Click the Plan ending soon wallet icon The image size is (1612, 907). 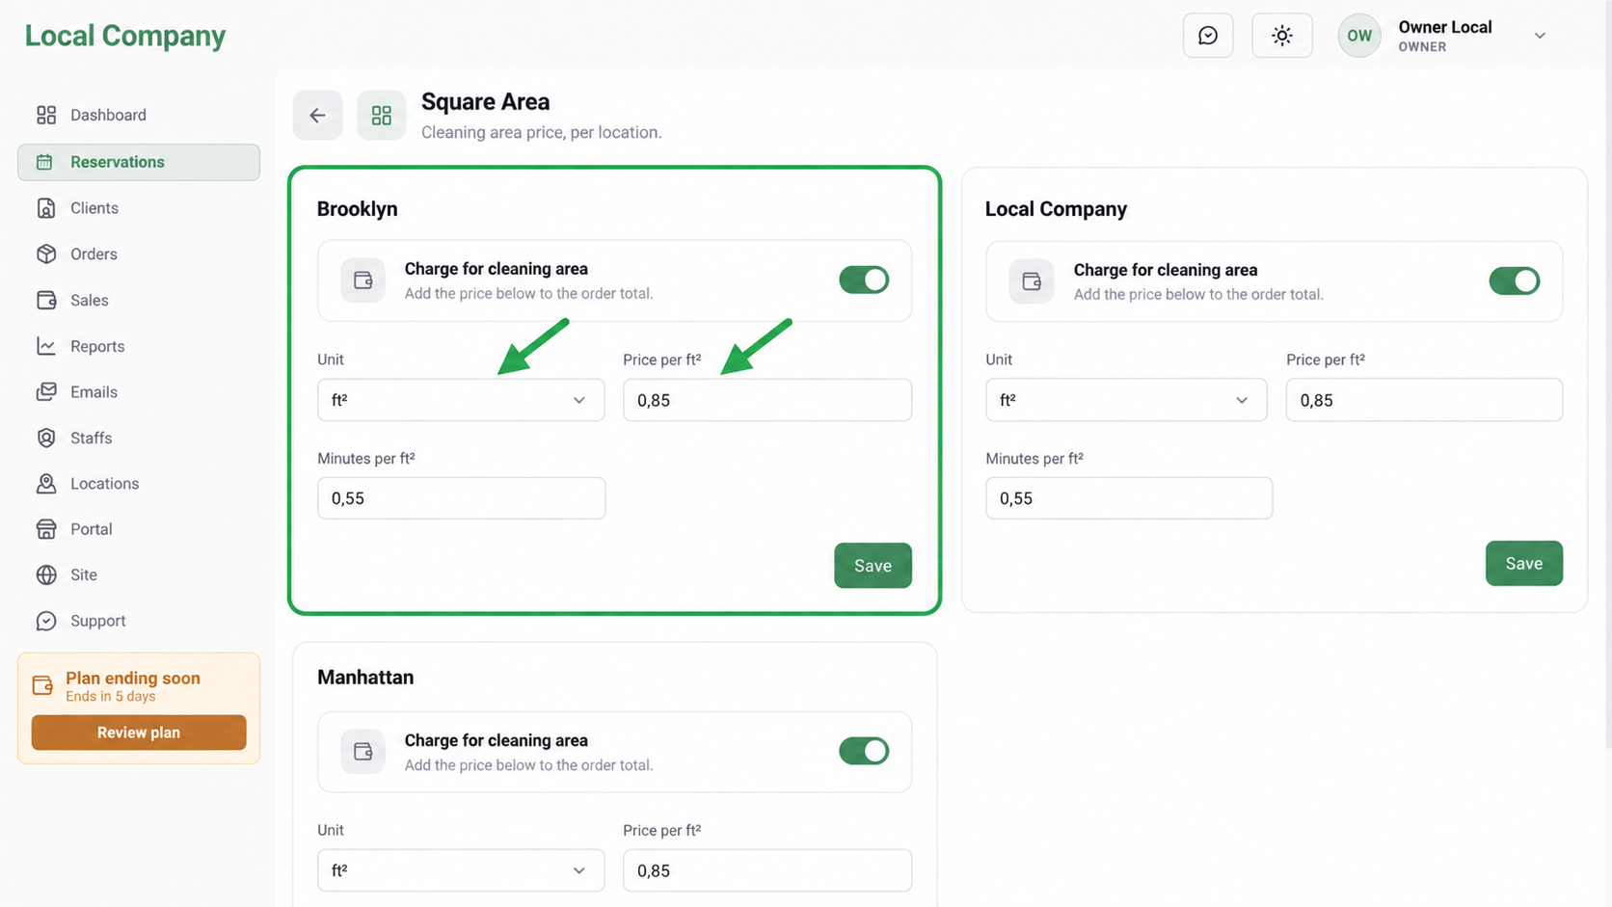[x=42, y=685]
